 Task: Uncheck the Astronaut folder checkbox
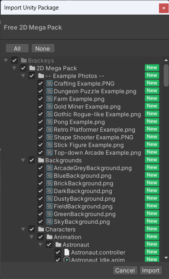49,244
